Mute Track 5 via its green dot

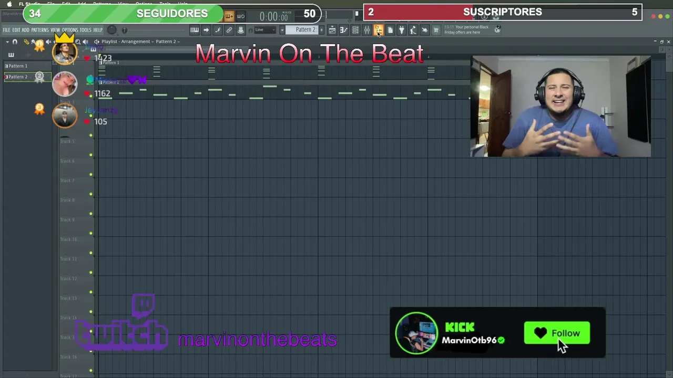tap(90, 155)
